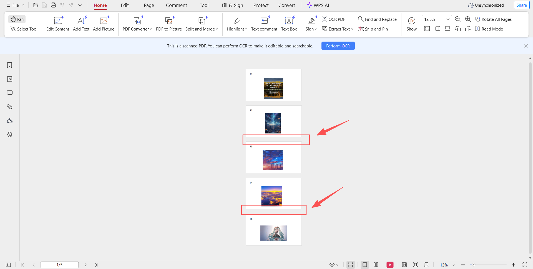Screen dimensions: 533x269
Task: Open the attachments paperclip panel
Action: click(x=10, y=107)
